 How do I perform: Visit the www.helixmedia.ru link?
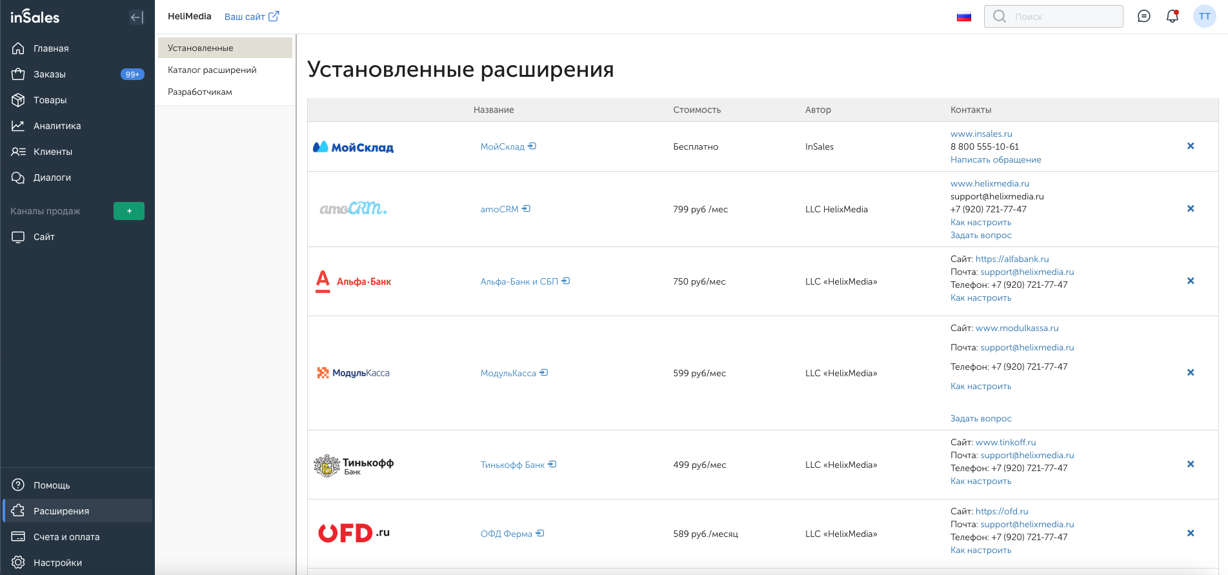990,183
